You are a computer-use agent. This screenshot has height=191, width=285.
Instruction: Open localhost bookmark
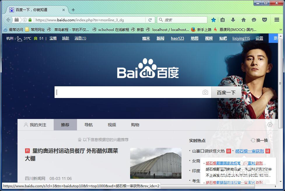pyautogui.click(x=167, y=30)
